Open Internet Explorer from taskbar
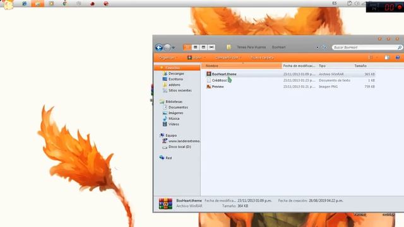 [x=24, y=4]
